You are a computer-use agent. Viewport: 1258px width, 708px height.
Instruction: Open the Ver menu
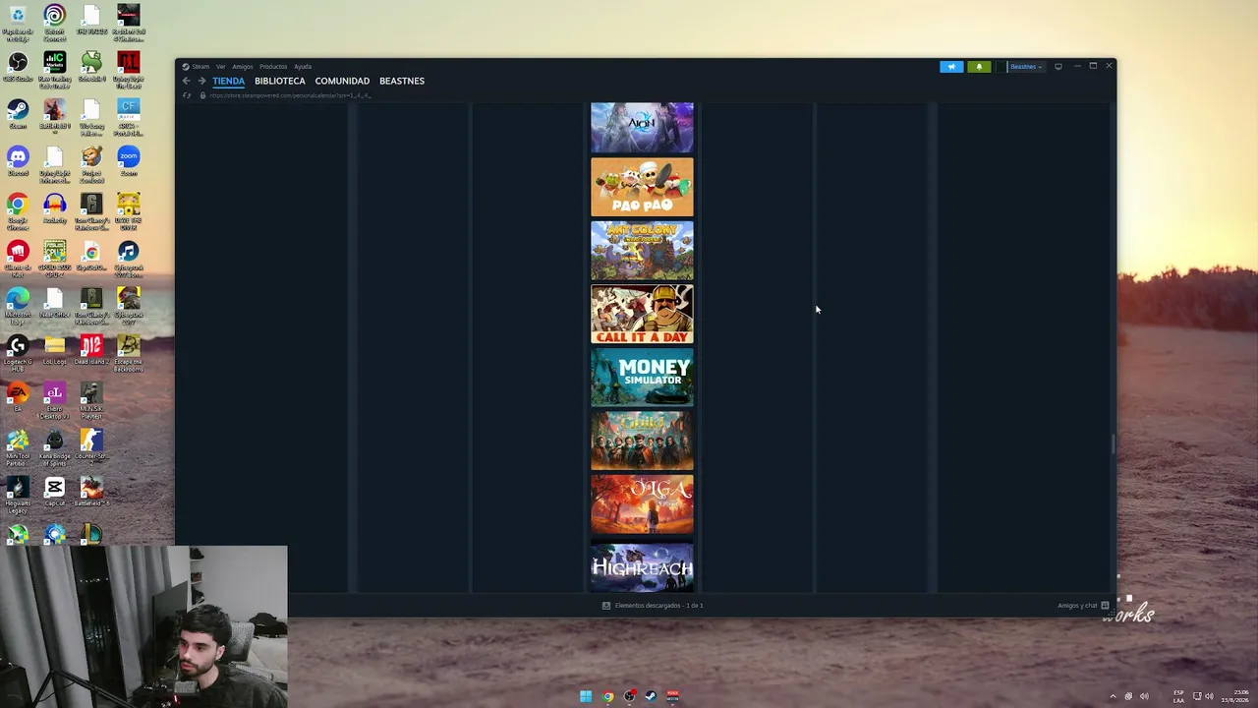tap(220, 67)
